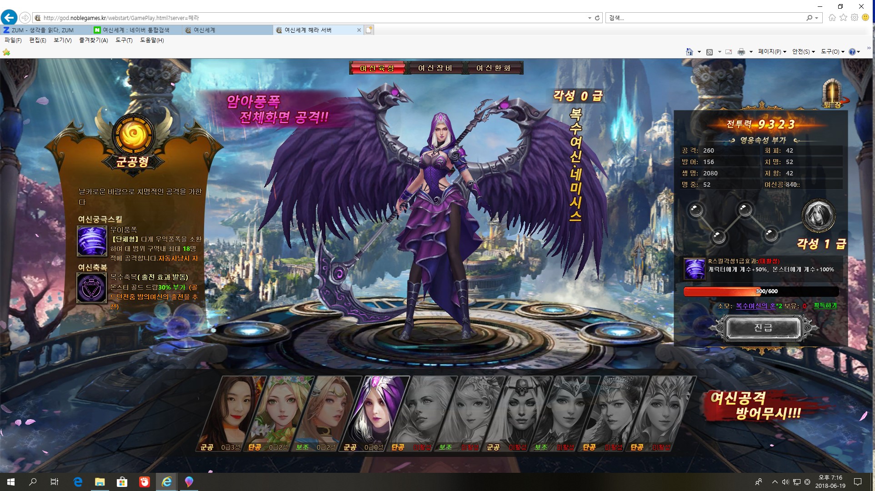Screen dimensions: 875x491
Task: Open the browser Home icon beside the search box
Action: [832, 18]
